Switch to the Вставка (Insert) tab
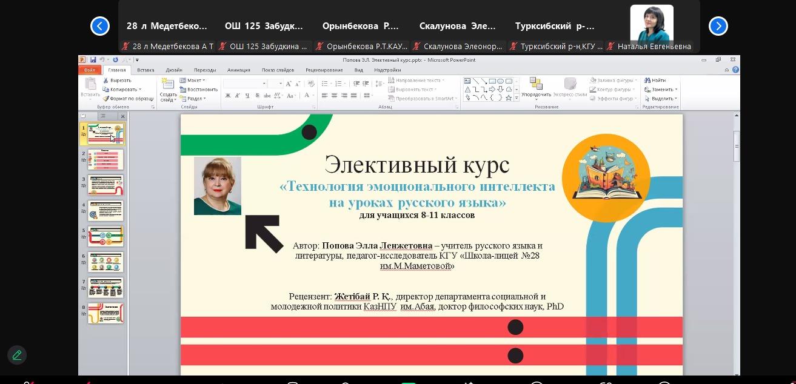Viewport: 796px width, 384px height. click(x=145, y=70)
